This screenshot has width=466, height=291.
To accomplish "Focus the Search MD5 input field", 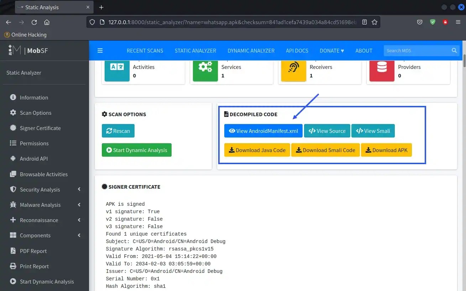I will 417,50.
